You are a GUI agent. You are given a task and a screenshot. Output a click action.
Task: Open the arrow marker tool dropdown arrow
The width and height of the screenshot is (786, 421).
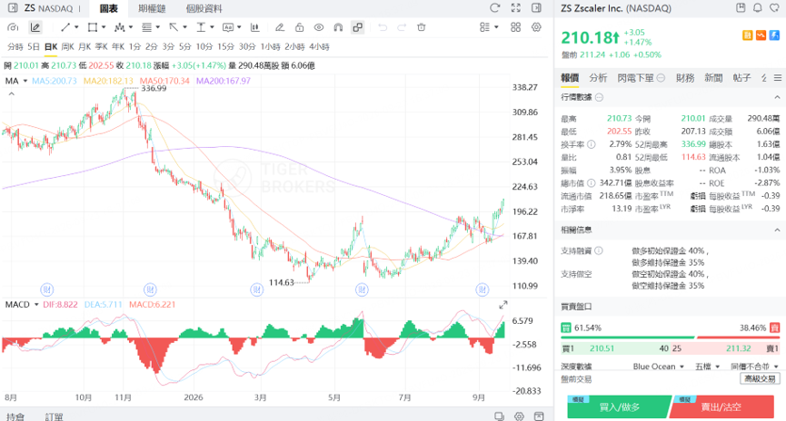[x=184, y=27]
